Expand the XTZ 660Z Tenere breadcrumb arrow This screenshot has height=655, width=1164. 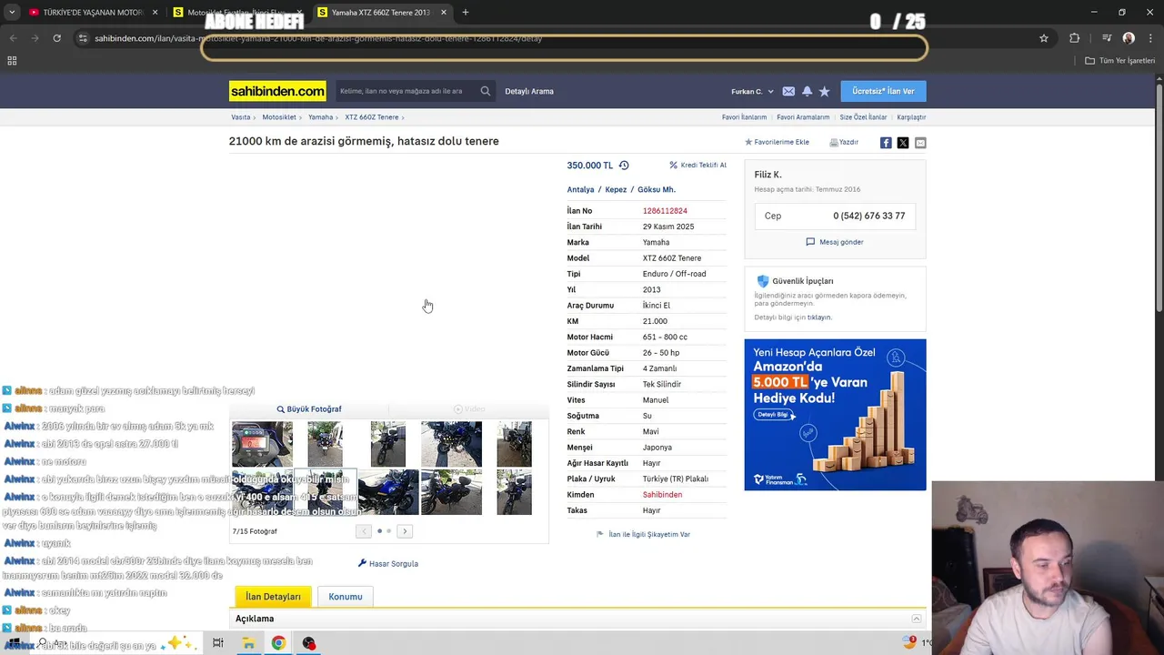click(x=403, y=117)
